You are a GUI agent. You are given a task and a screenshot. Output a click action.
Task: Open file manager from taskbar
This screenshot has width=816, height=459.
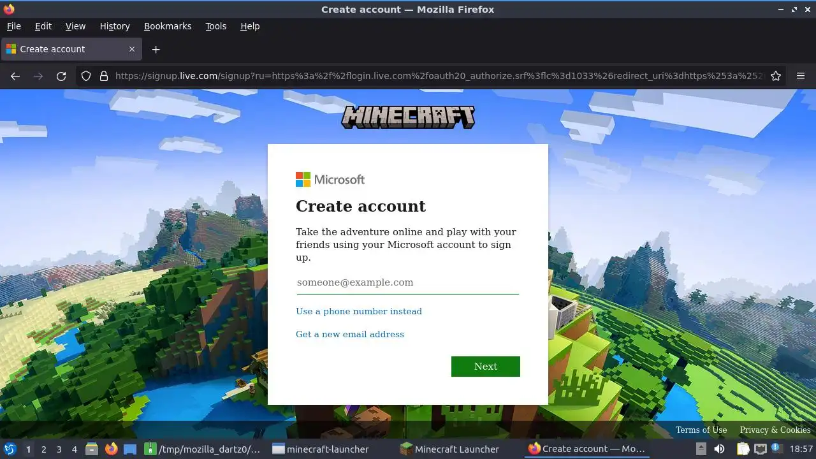coord(92,449)
